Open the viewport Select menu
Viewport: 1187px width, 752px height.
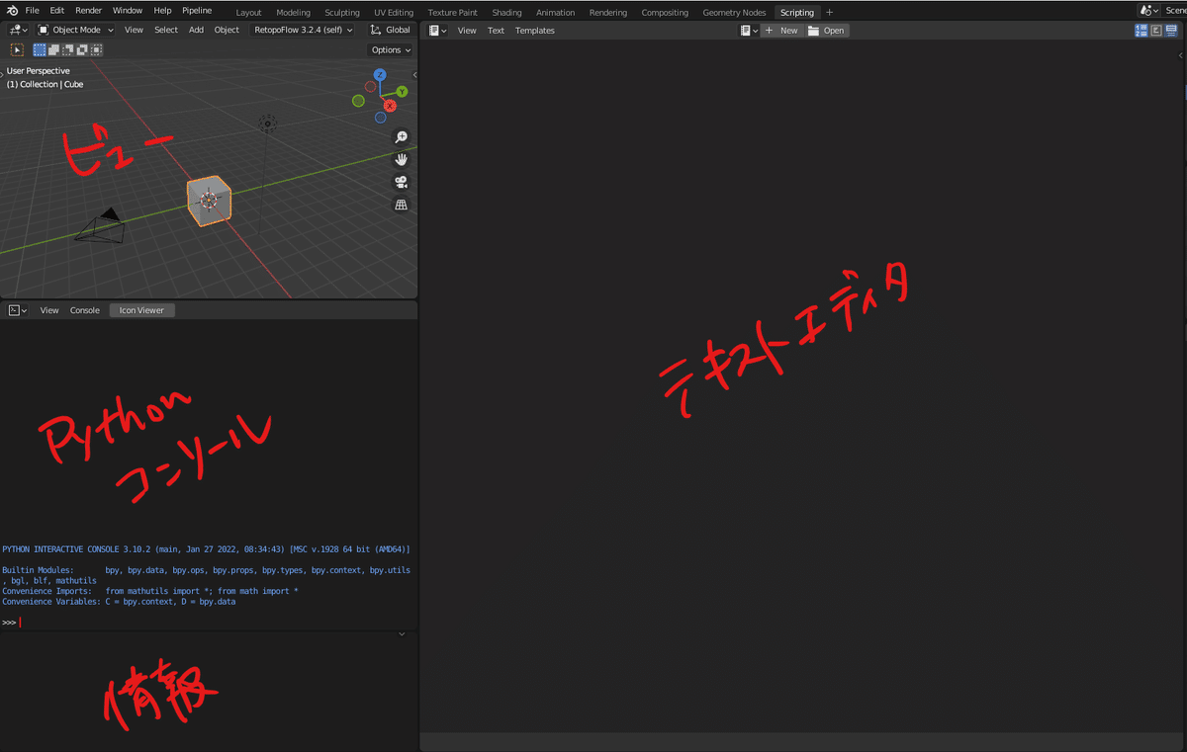[166, 30]
